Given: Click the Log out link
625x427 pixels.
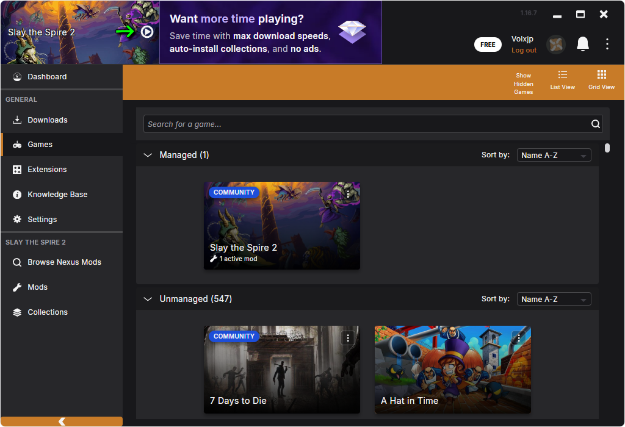Looking at the screenshot, I should (524, 51).
